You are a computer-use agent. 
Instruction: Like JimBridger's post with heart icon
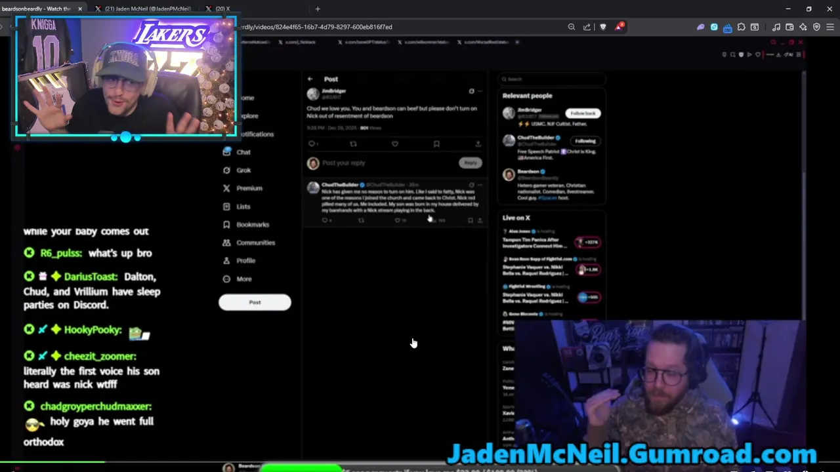click(394, 144)
